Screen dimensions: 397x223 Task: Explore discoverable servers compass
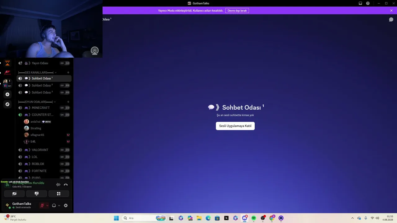pyautogui.click(x=7, y=104)
